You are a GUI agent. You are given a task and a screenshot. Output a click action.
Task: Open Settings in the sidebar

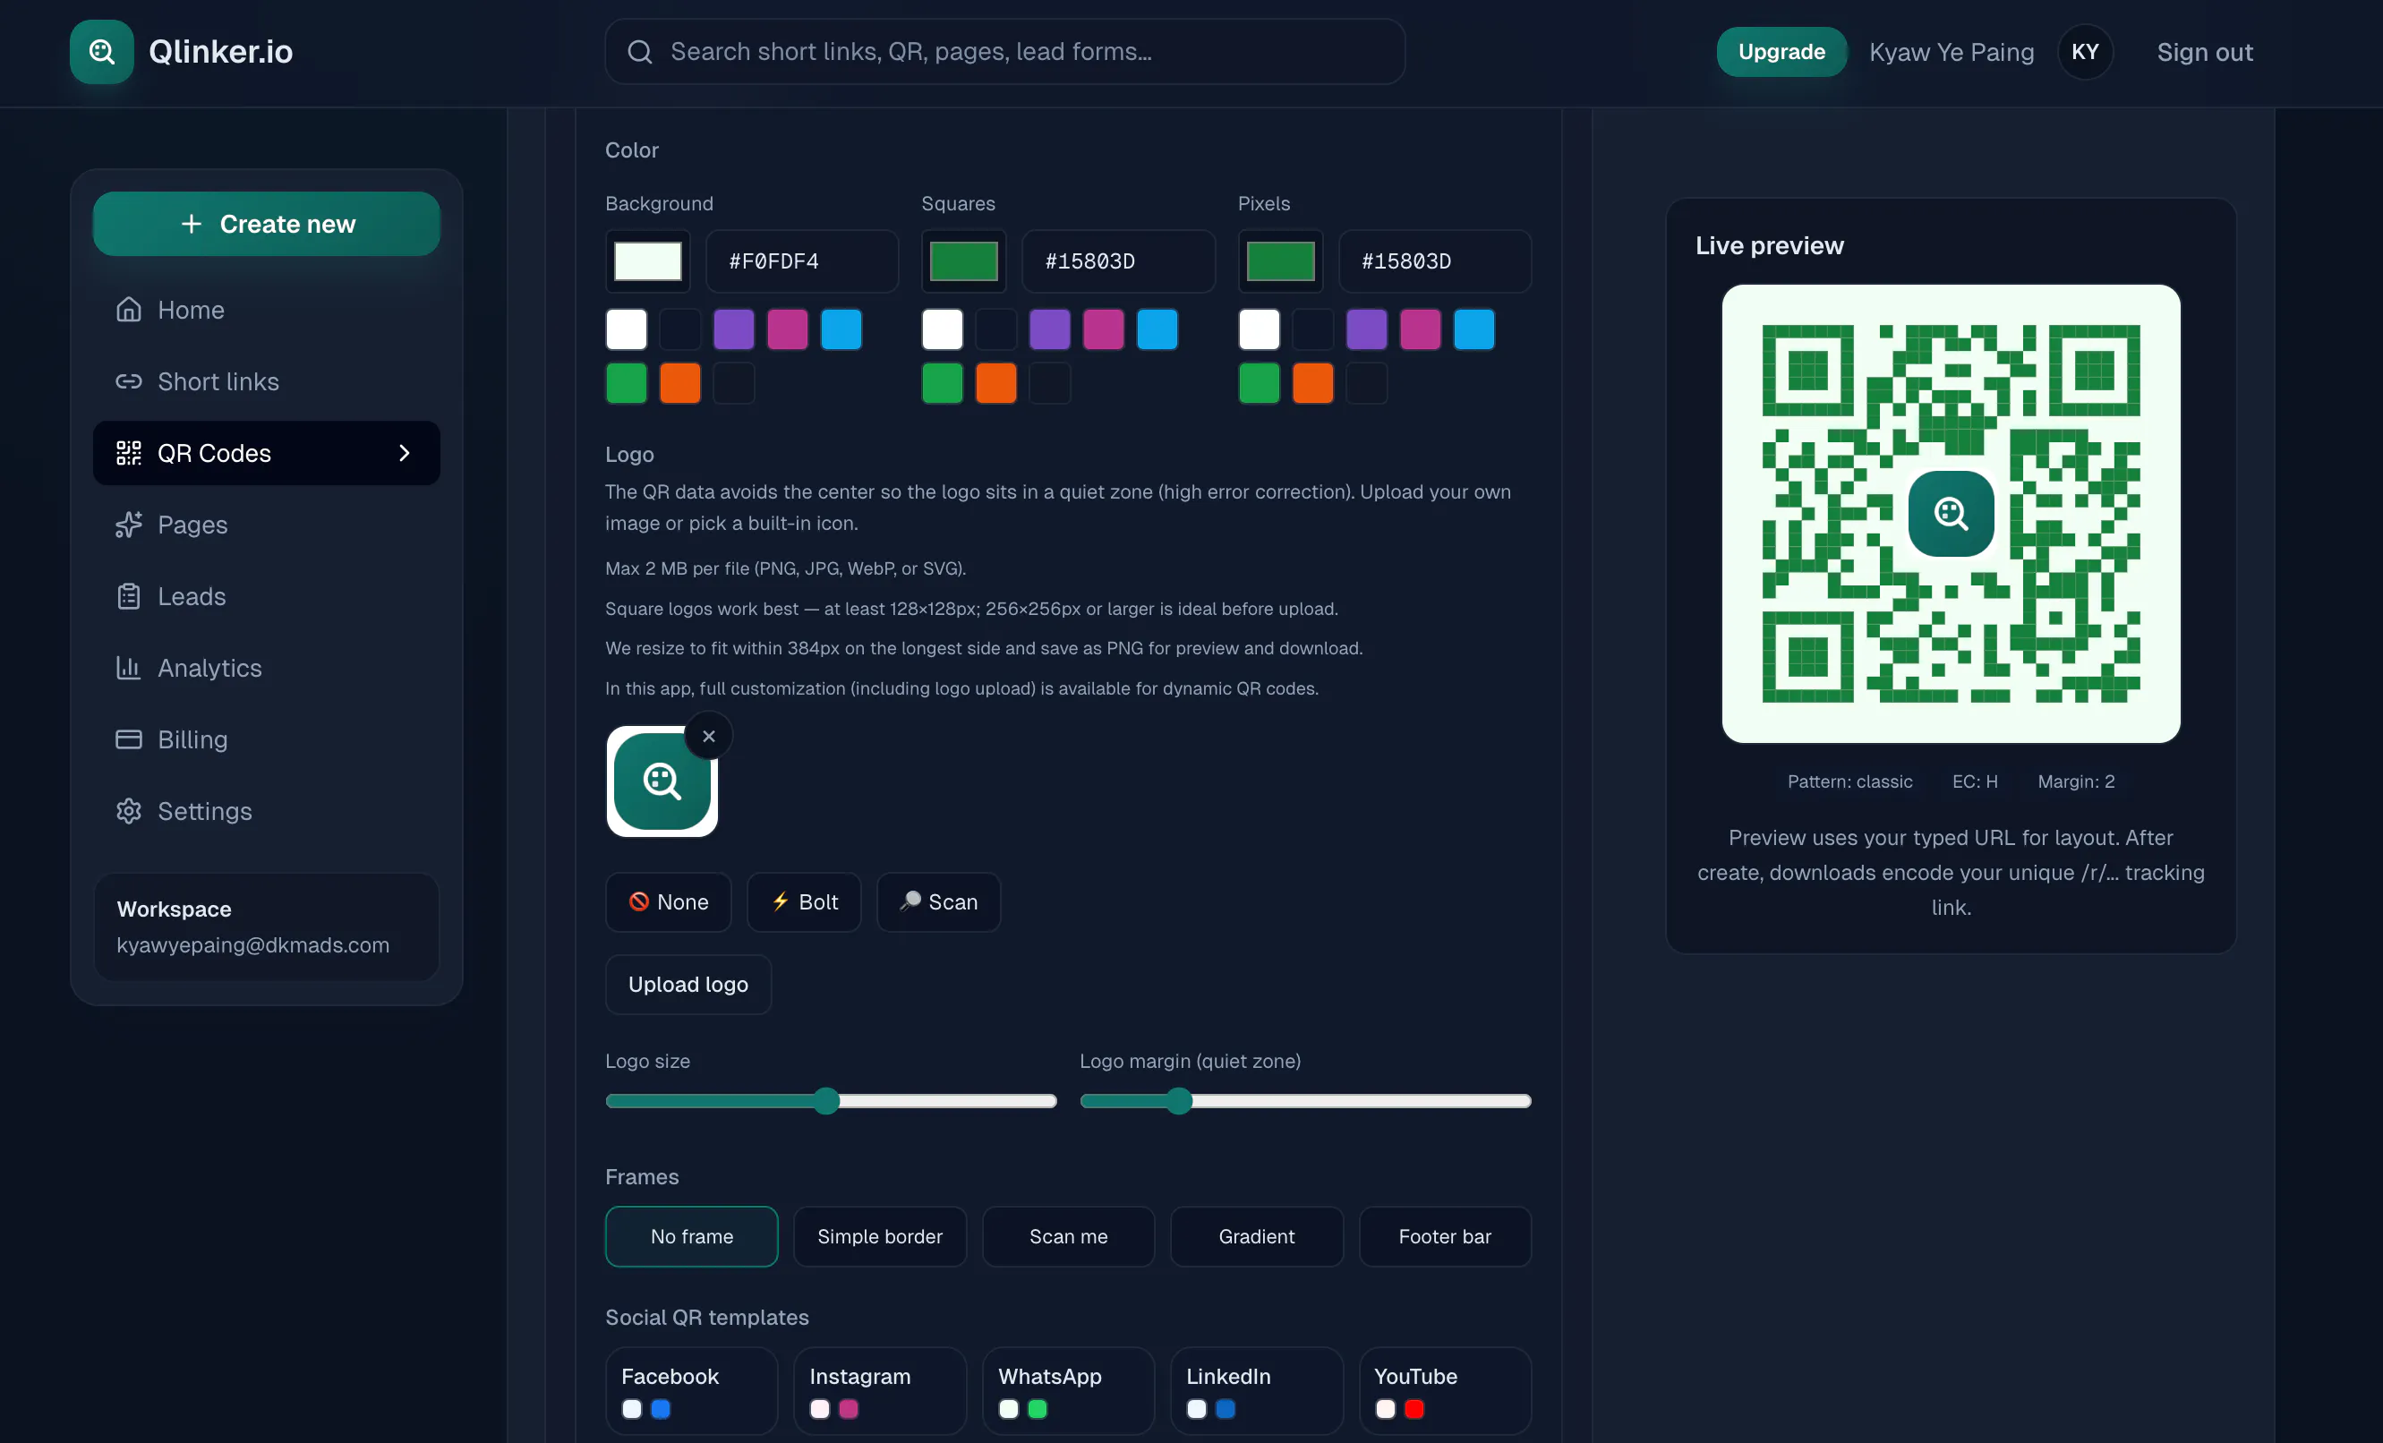(266, 810)
